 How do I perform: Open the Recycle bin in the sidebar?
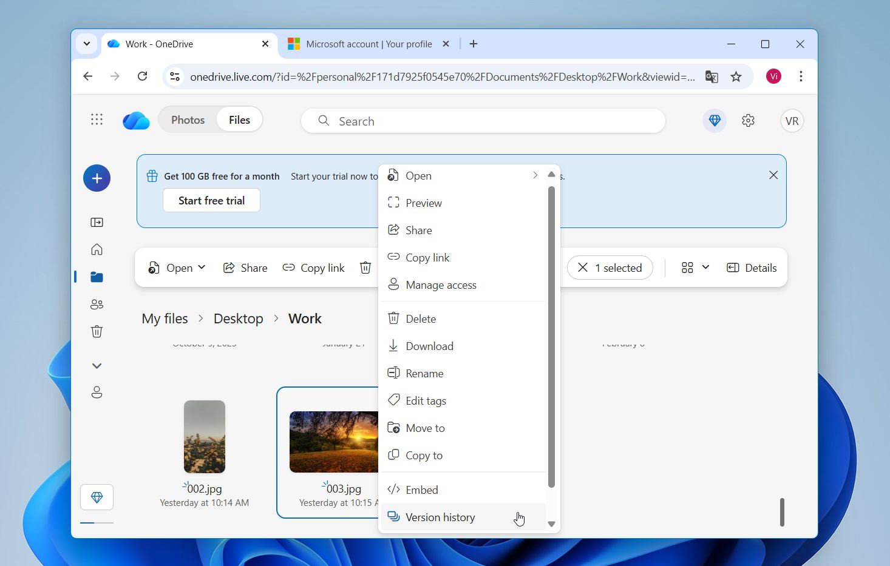coord(97,331)
